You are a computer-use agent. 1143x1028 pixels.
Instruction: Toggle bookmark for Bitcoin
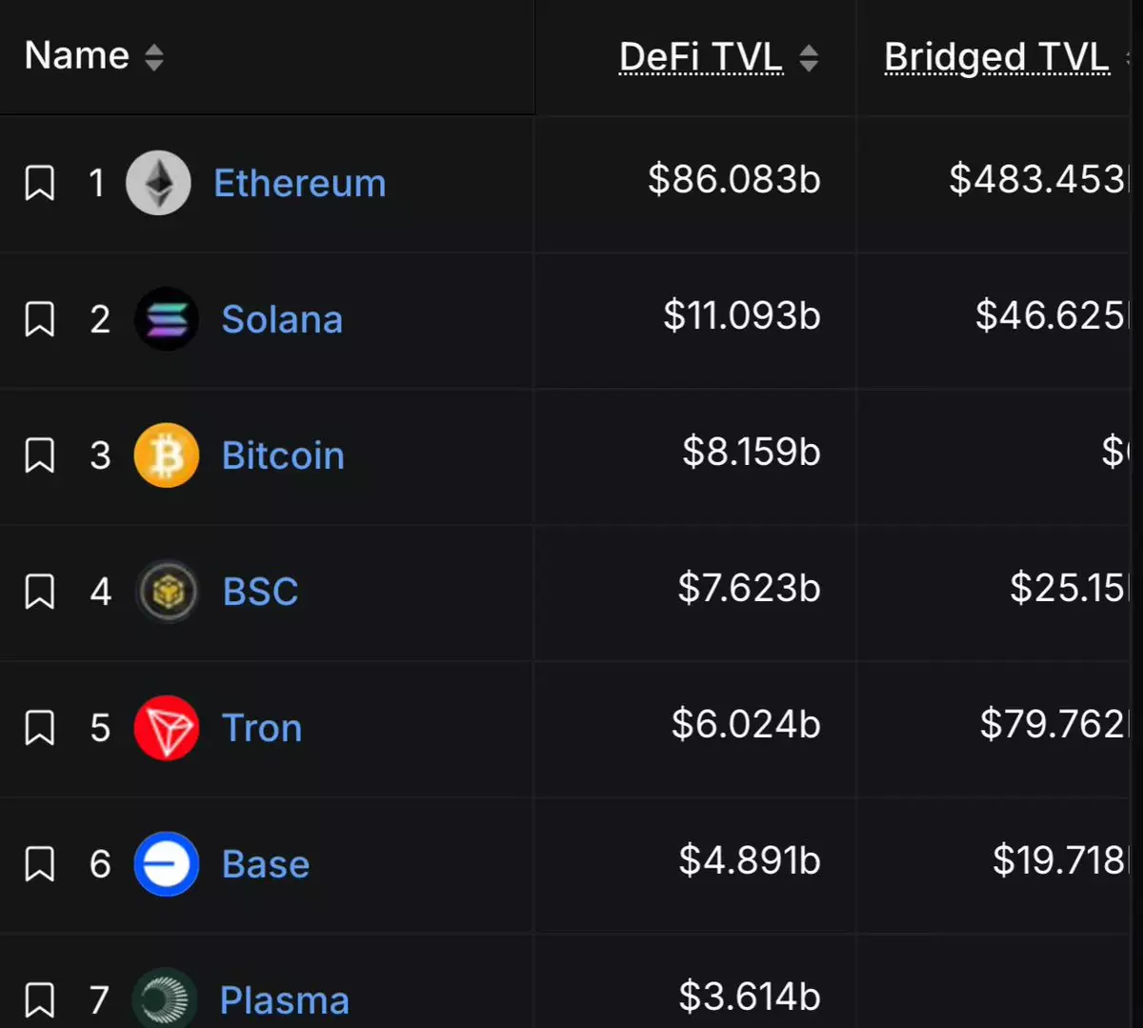click(x=39, y=455)
